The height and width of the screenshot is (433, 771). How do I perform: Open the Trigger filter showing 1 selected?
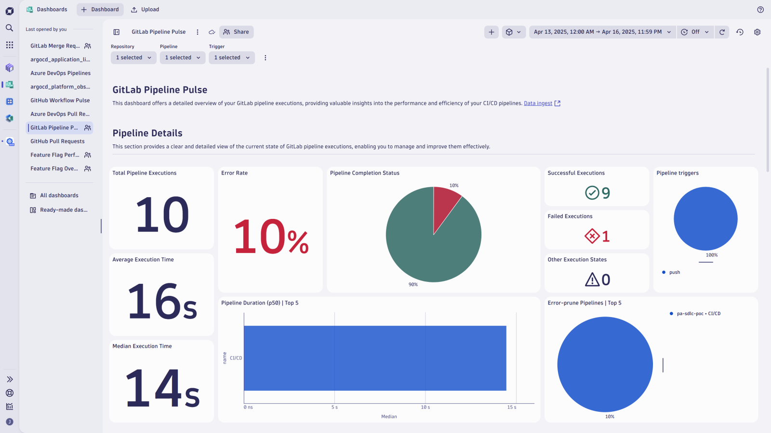pyautogui.click(x=231, y=57)
